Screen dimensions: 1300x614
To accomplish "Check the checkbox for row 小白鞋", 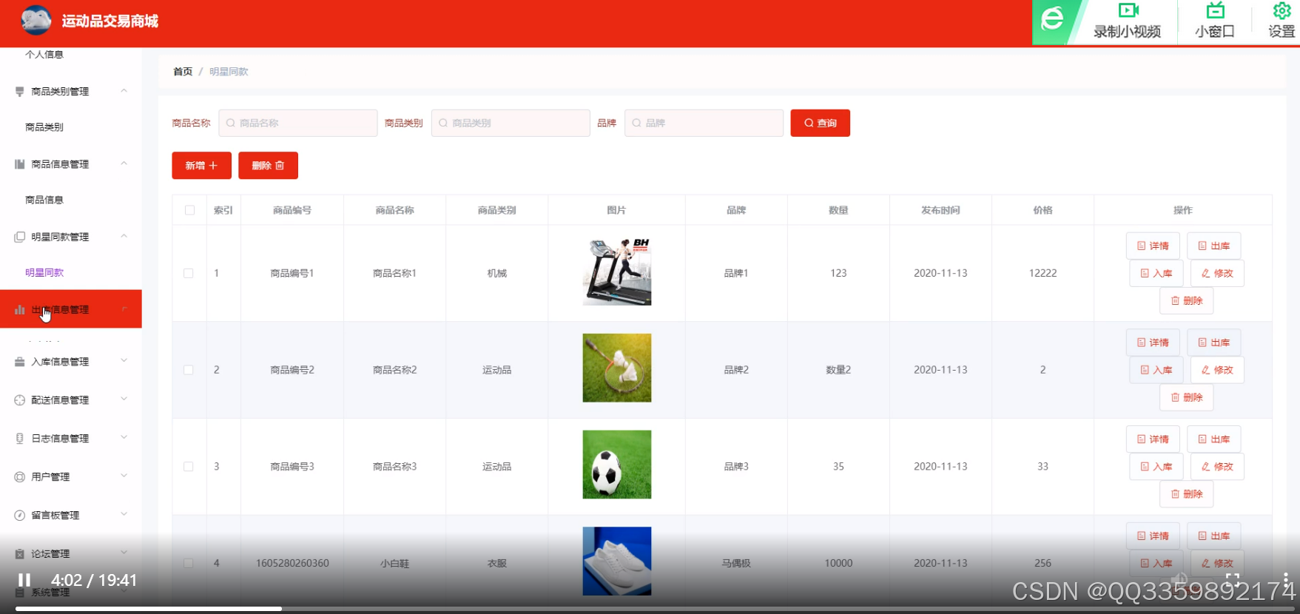I will pyautogui.click(x=189, y=563).
